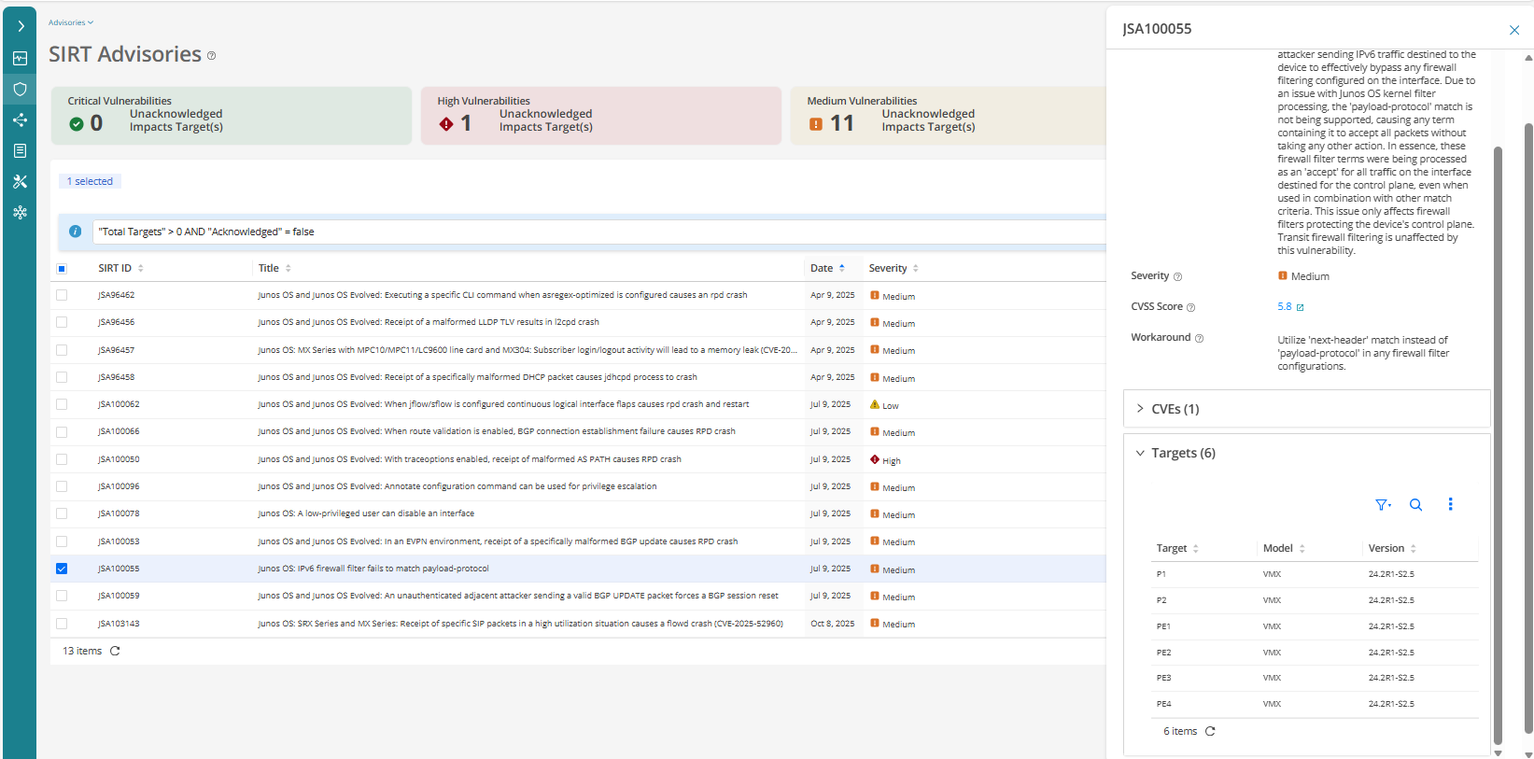Uncheck the JSA100055 row checkbox
This screenshot has width=1534, height=759.
(62, 569)
